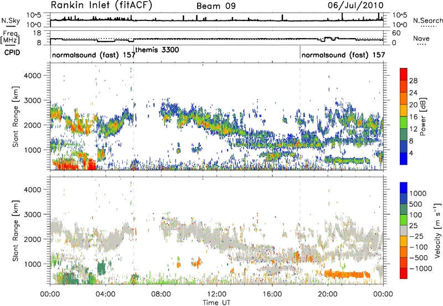Click the "20:00" time tick label
The height and width of the screenshot is (306, 443).
(x=328, y=294)
